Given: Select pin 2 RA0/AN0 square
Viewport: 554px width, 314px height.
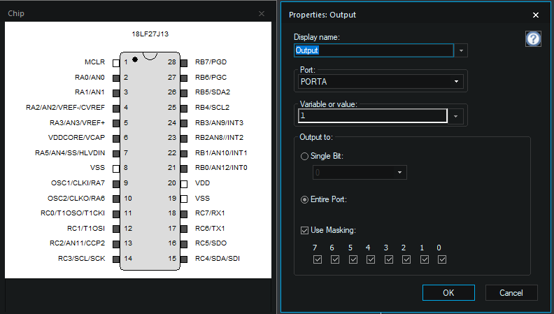Looking at the screenshot, I should (116, 78).
